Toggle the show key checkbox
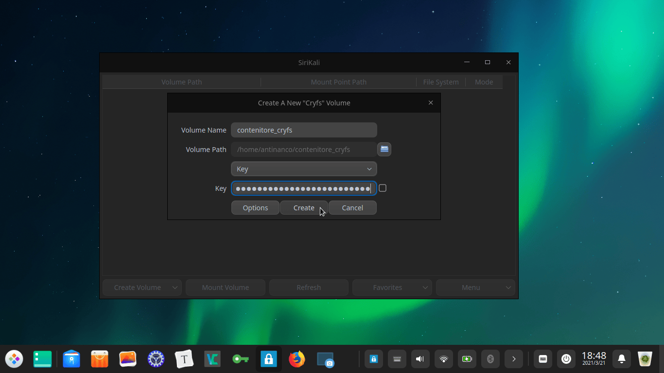The width and height of the screenshot is (664, 373). (x=383, y=188)
